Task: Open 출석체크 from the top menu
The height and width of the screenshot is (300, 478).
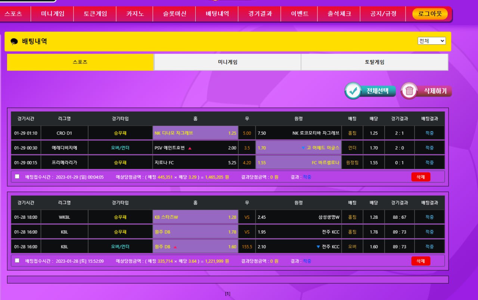Action: (x=339, y=14)
